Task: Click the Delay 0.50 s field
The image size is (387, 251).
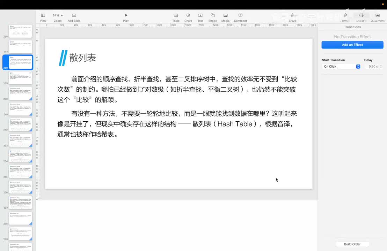Action: [372, 67]
